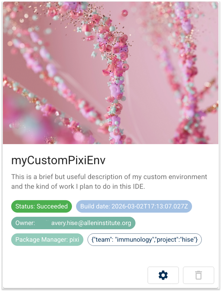Click the team immunology JSON tag chip
The height and width of the screenshot is (292, 222).
click(144, 239)
